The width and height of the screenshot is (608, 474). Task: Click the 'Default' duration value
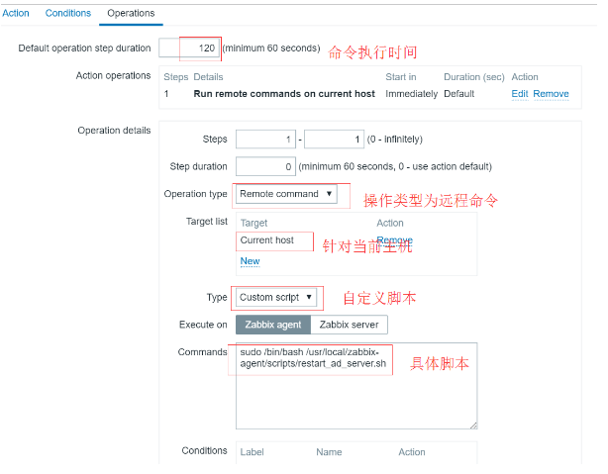458,94
